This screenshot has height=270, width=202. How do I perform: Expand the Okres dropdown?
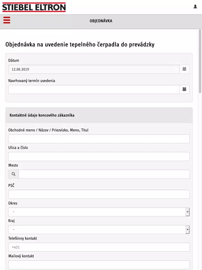click(x=99, y=212)
